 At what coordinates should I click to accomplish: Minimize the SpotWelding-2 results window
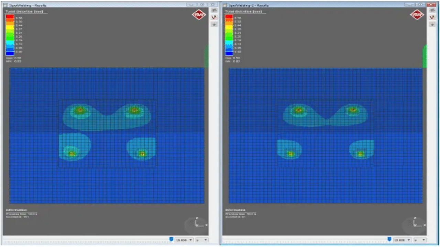[410, 5]
